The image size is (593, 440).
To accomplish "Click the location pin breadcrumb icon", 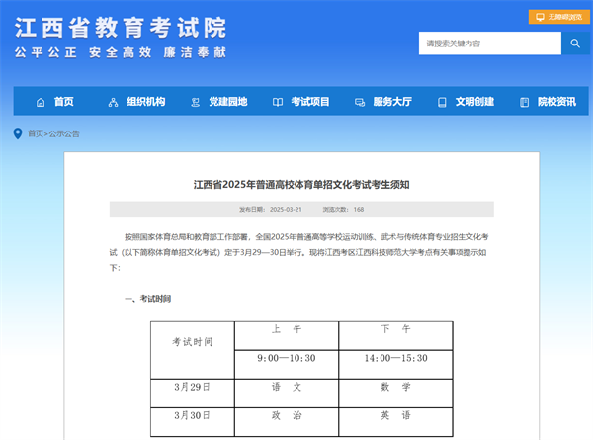I will click(x=18, y=133).
